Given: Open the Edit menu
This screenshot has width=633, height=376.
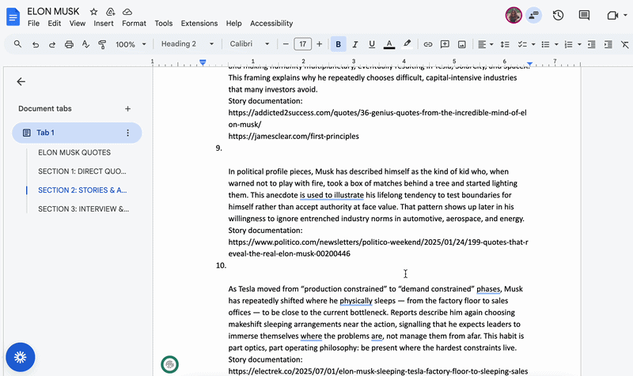Looking at the screenshot, I should (x=54, y=24).
